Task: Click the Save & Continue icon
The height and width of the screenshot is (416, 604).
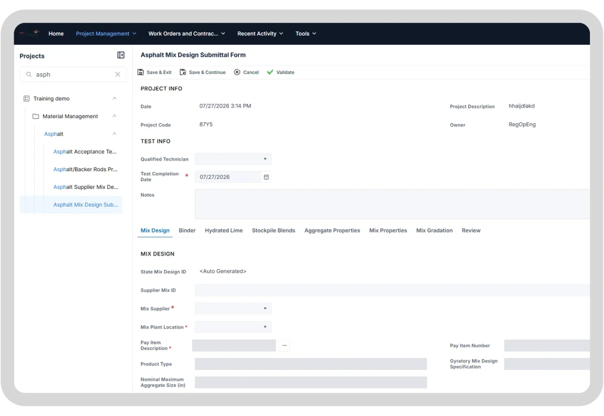Action: (x=183, y=72)
